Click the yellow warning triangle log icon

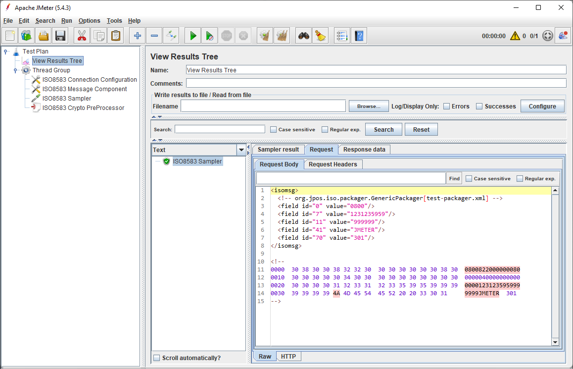pos(515,36)
